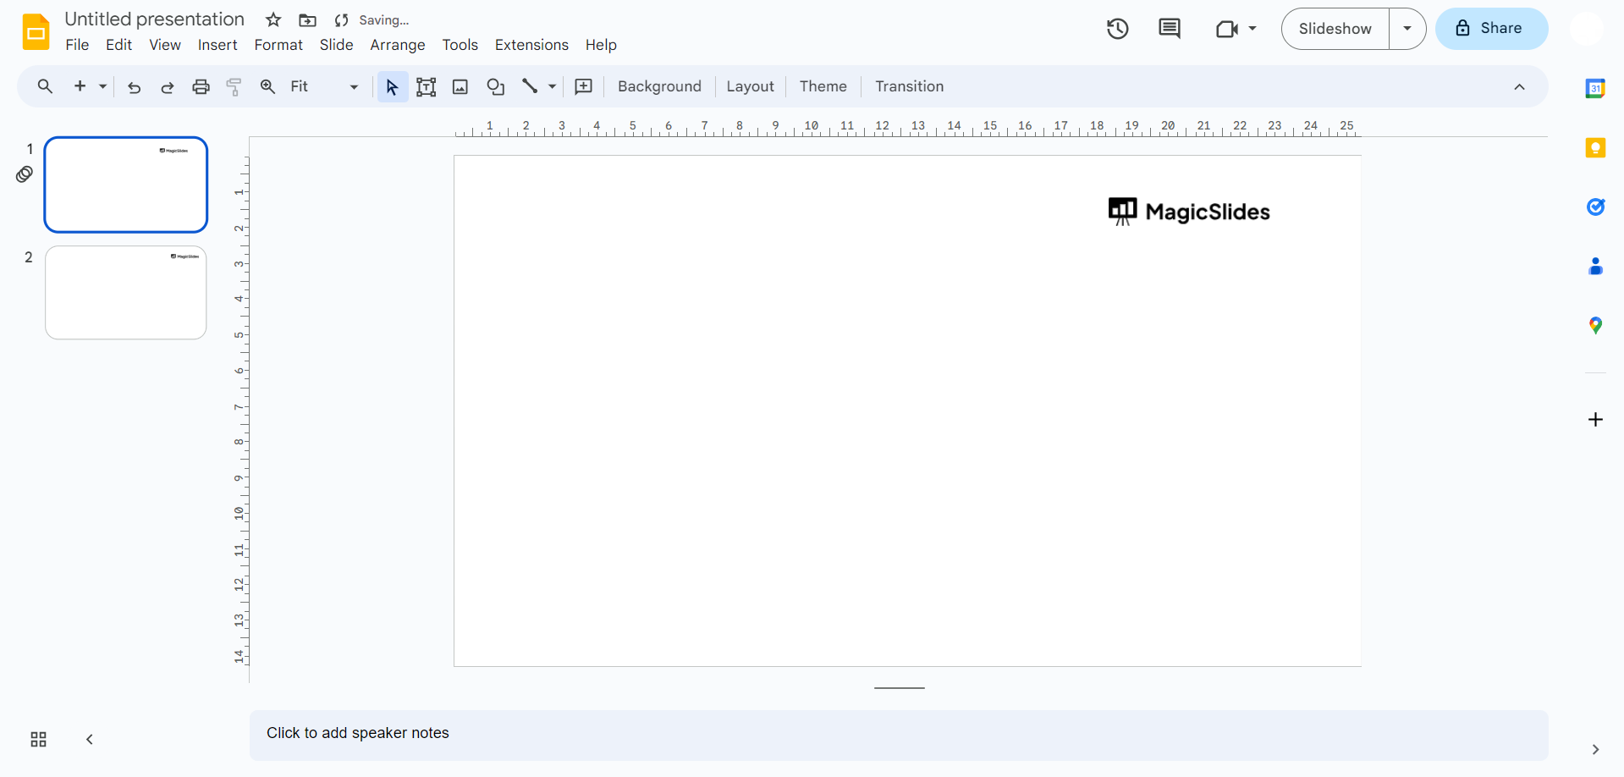1624x777 pixels.
Task: Click the search menus magnifier icon
Action: pyautogui.click(x=45, y=86)
